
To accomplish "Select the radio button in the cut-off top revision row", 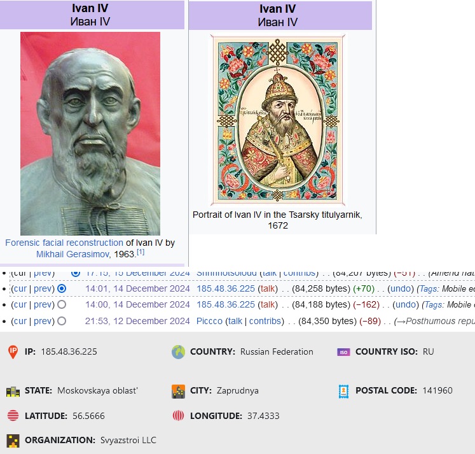I will click(x=76, y=273).
